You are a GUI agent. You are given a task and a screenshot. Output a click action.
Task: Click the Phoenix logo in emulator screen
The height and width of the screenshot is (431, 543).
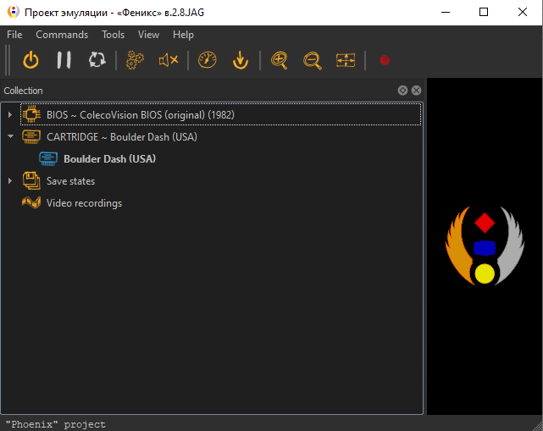pos(485,246)
